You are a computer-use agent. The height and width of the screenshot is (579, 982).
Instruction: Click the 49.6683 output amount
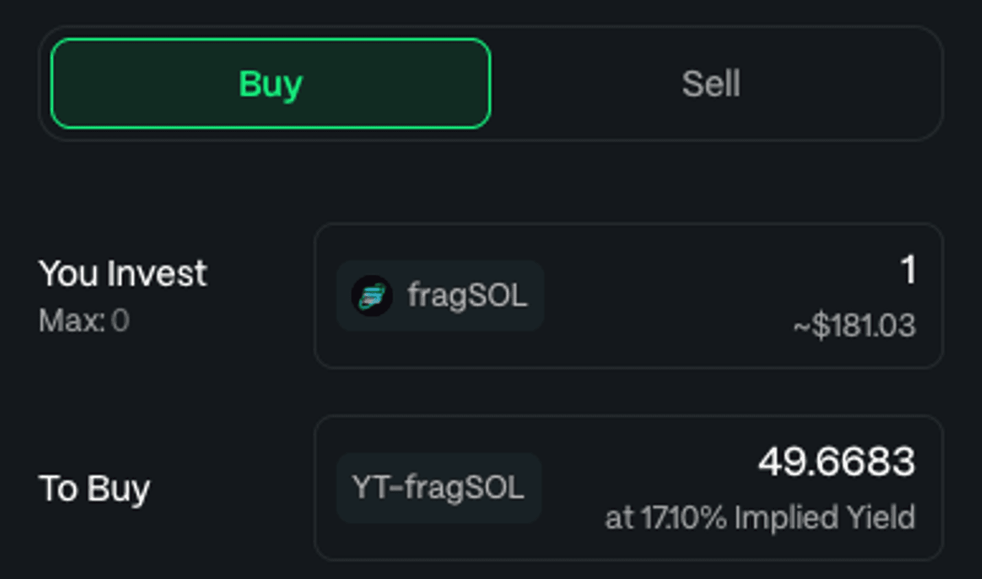(837, 462)
